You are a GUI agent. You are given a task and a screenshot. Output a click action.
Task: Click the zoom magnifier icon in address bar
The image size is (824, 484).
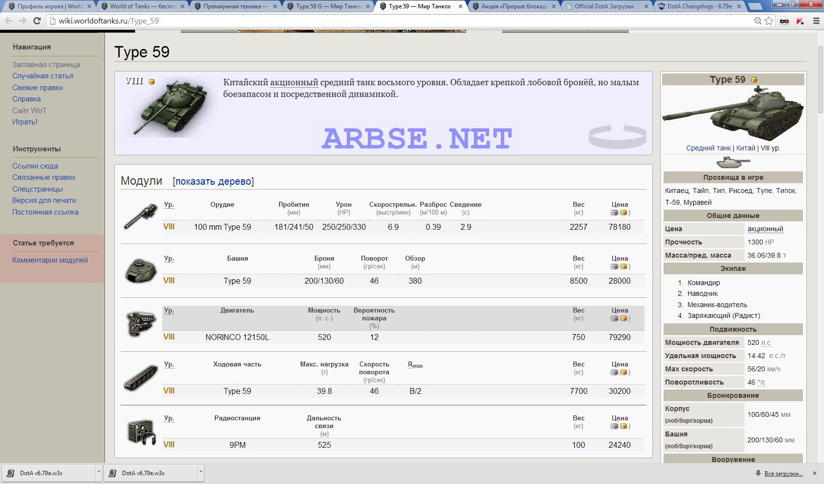coord(758,21)
